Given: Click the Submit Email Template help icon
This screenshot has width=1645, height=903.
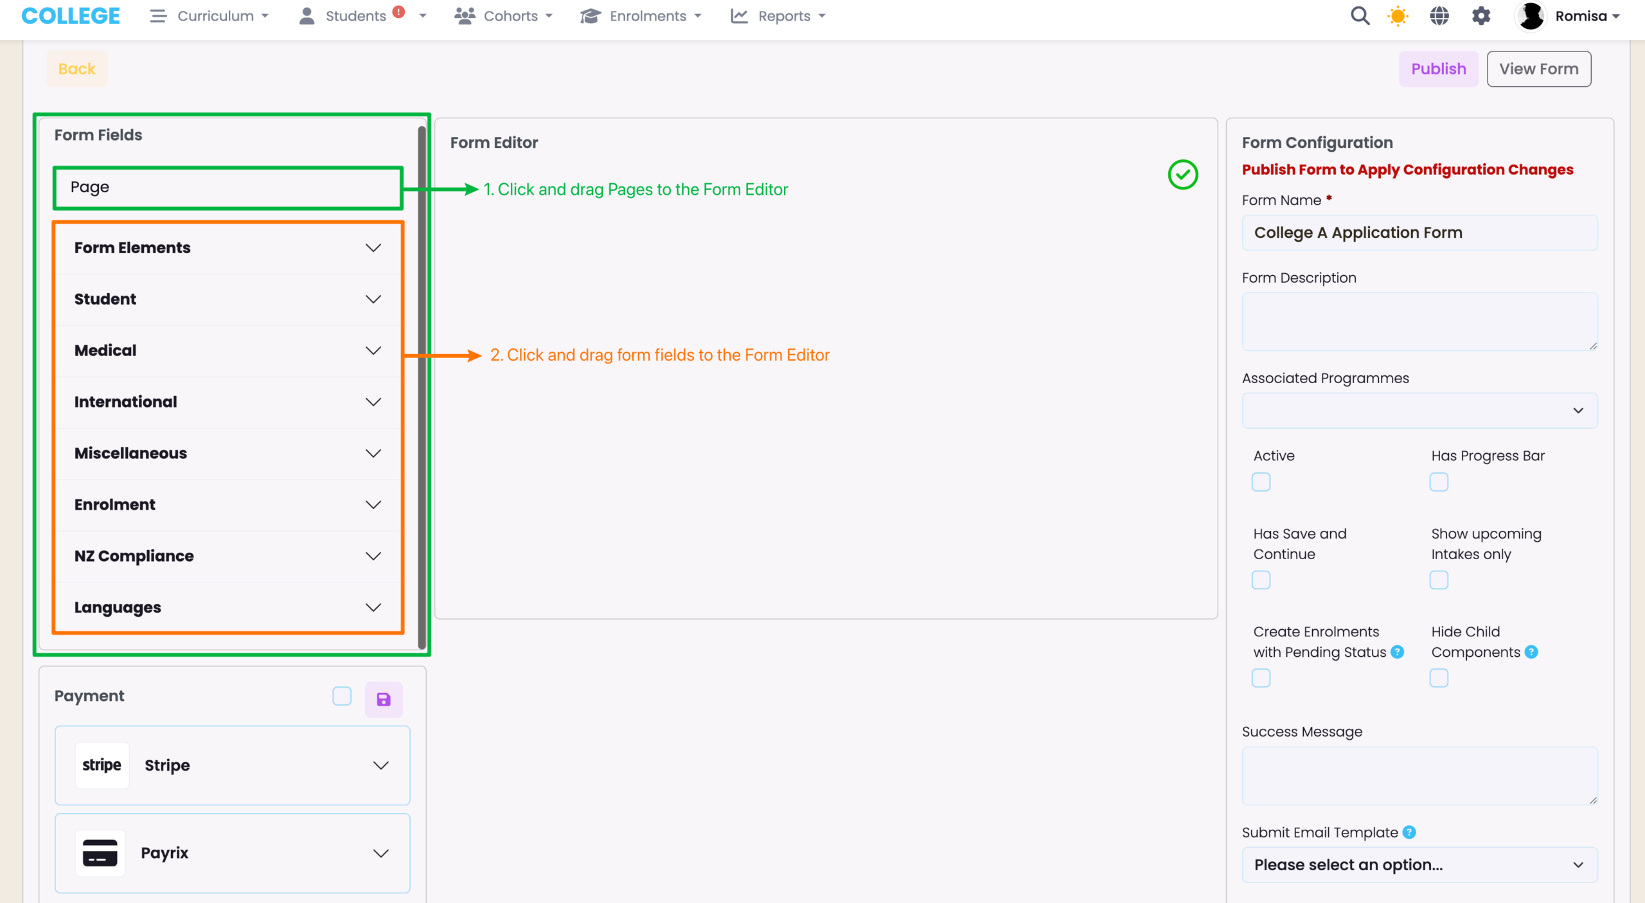Looking at the screenshot, I should click(x=1409, y=832).
